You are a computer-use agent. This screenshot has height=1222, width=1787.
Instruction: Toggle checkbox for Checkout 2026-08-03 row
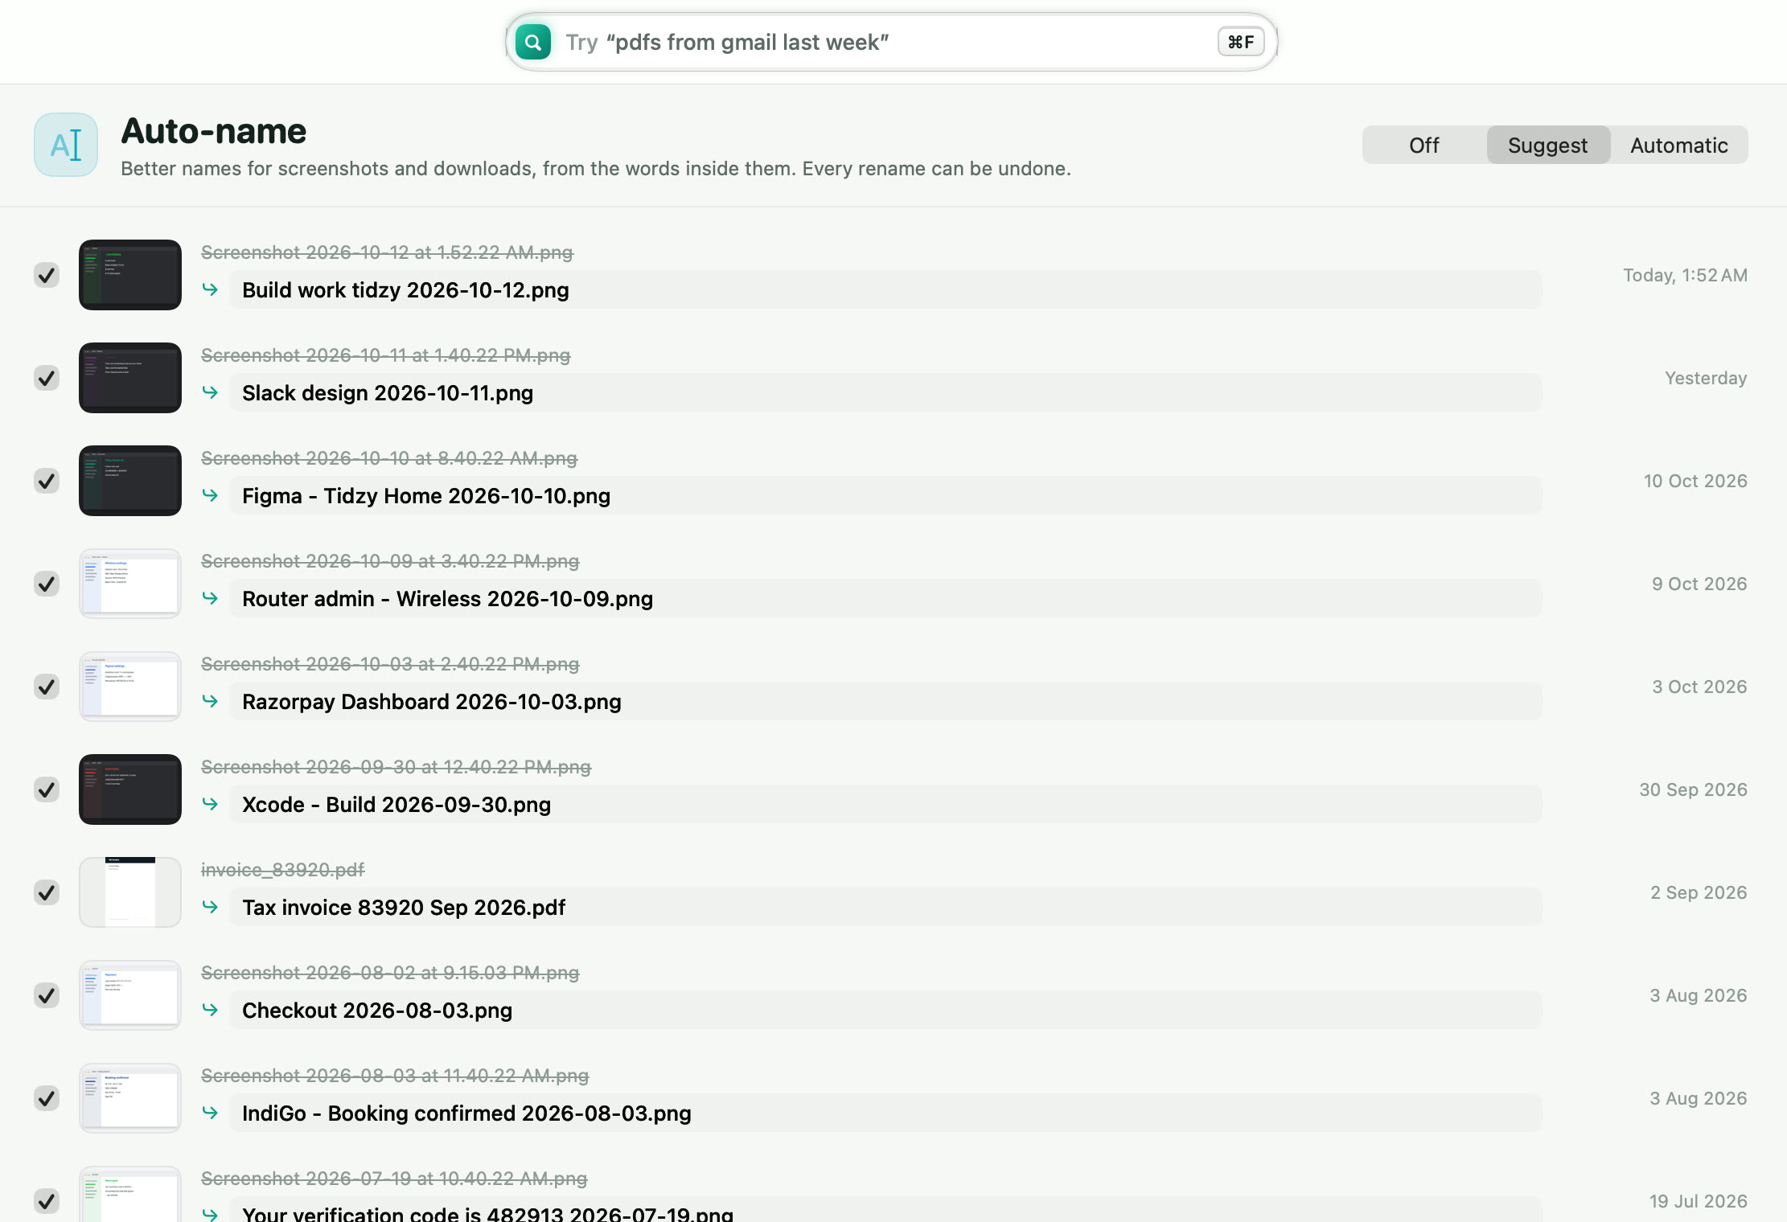[47, 995]
